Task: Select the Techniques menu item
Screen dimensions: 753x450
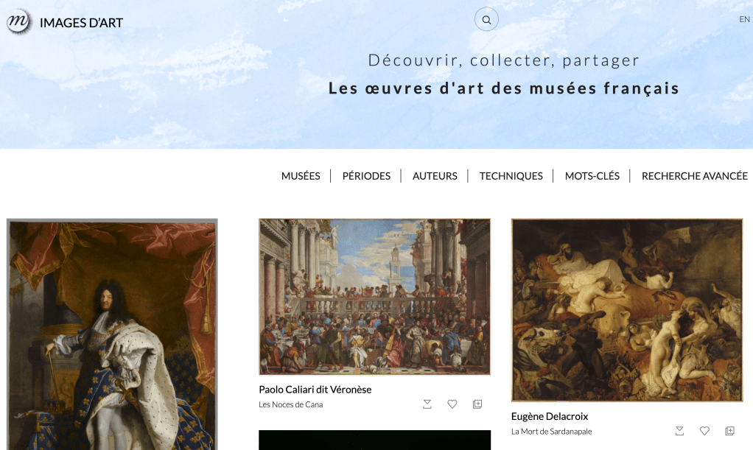Action: click(511, 176)
